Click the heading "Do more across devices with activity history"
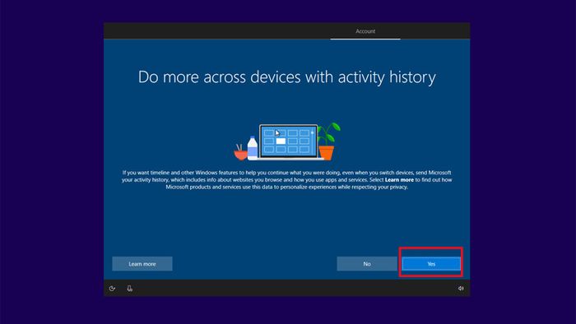 pos(287,77)
